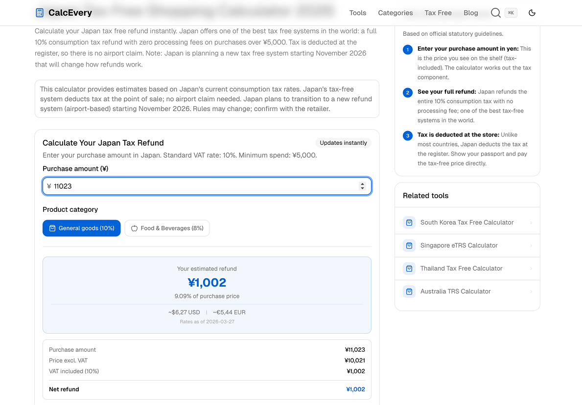This screenshot has width=582, height=405.
Task: Click the shopping bag icon in General goods
Action: [x=52, y=228]
